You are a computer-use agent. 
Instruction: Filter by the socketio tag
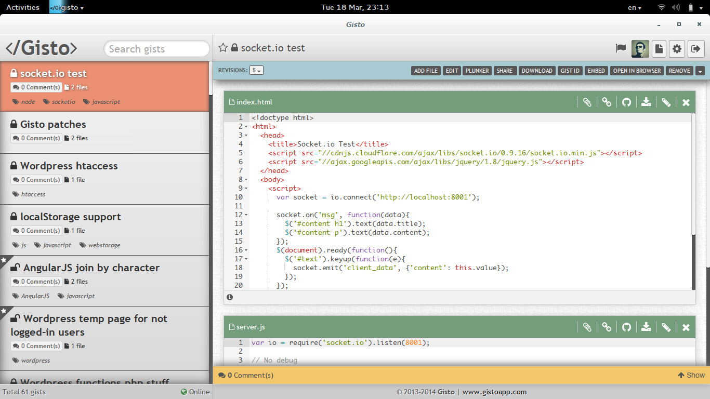click(x=59, y=102)
